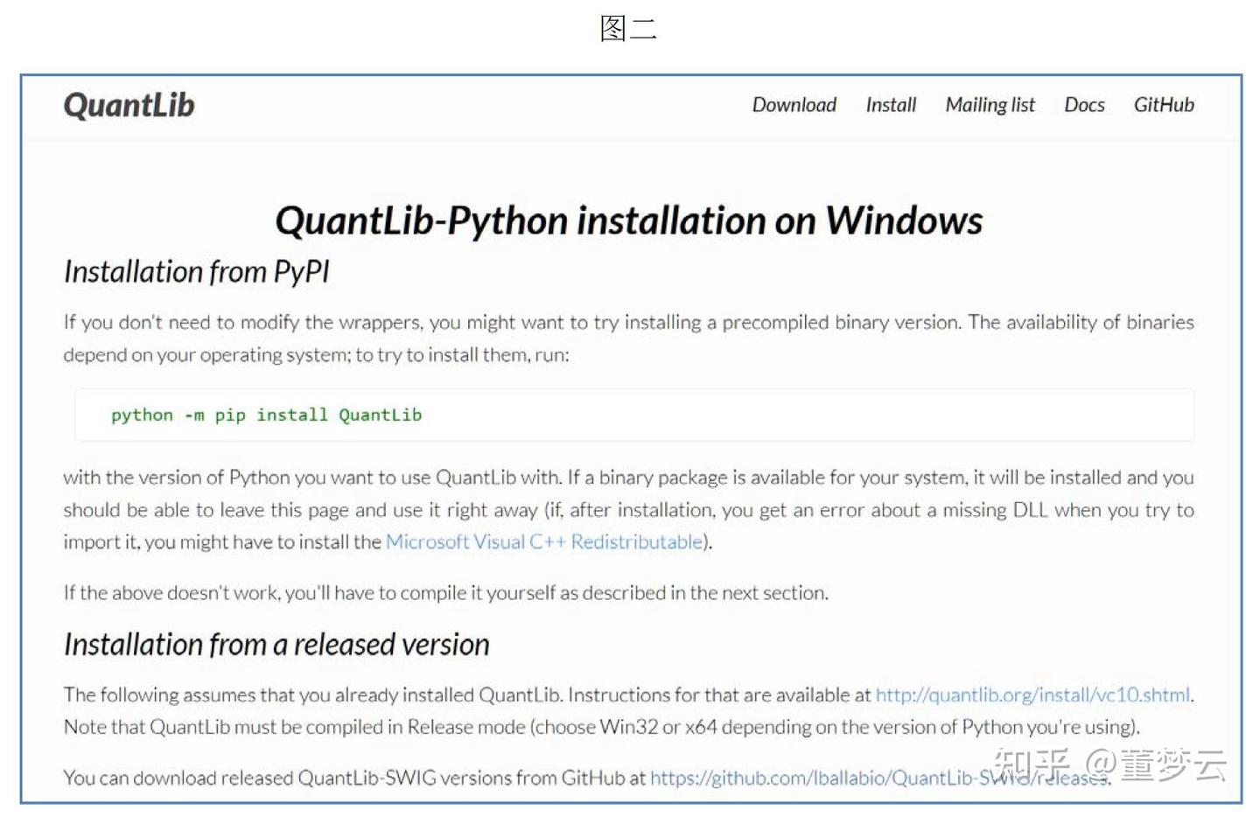Screen dimensions: 1260x817
Task: Open the Microsoft Visual C++ Redistributable link
Action: click(544, 542)
